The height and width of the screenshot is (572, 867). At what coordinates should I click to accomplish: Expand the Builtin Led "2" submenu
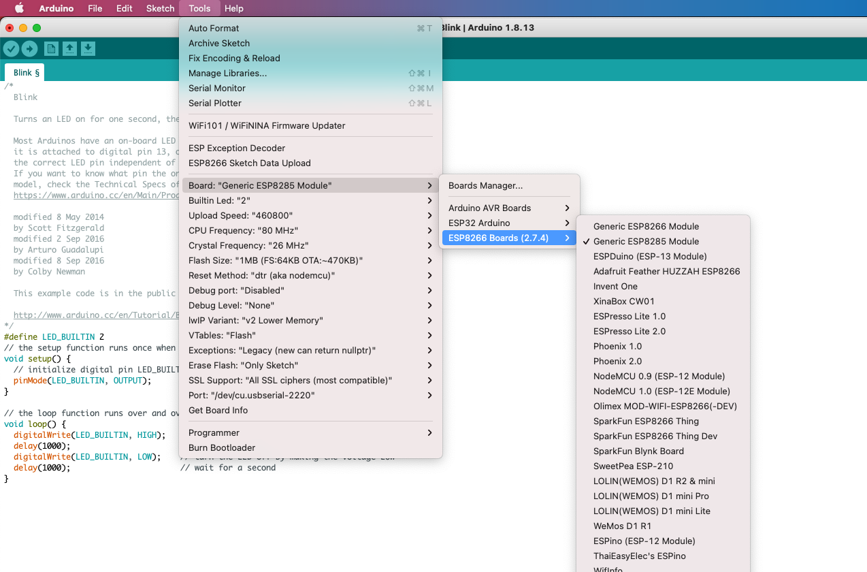click(x=310, y=200)
